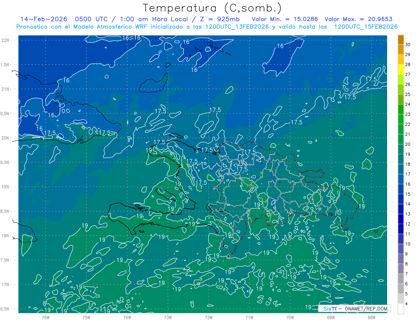Screen dimensions: 417x322
Task: Click the "18N" latitude axis label
Action: (6, 236)
